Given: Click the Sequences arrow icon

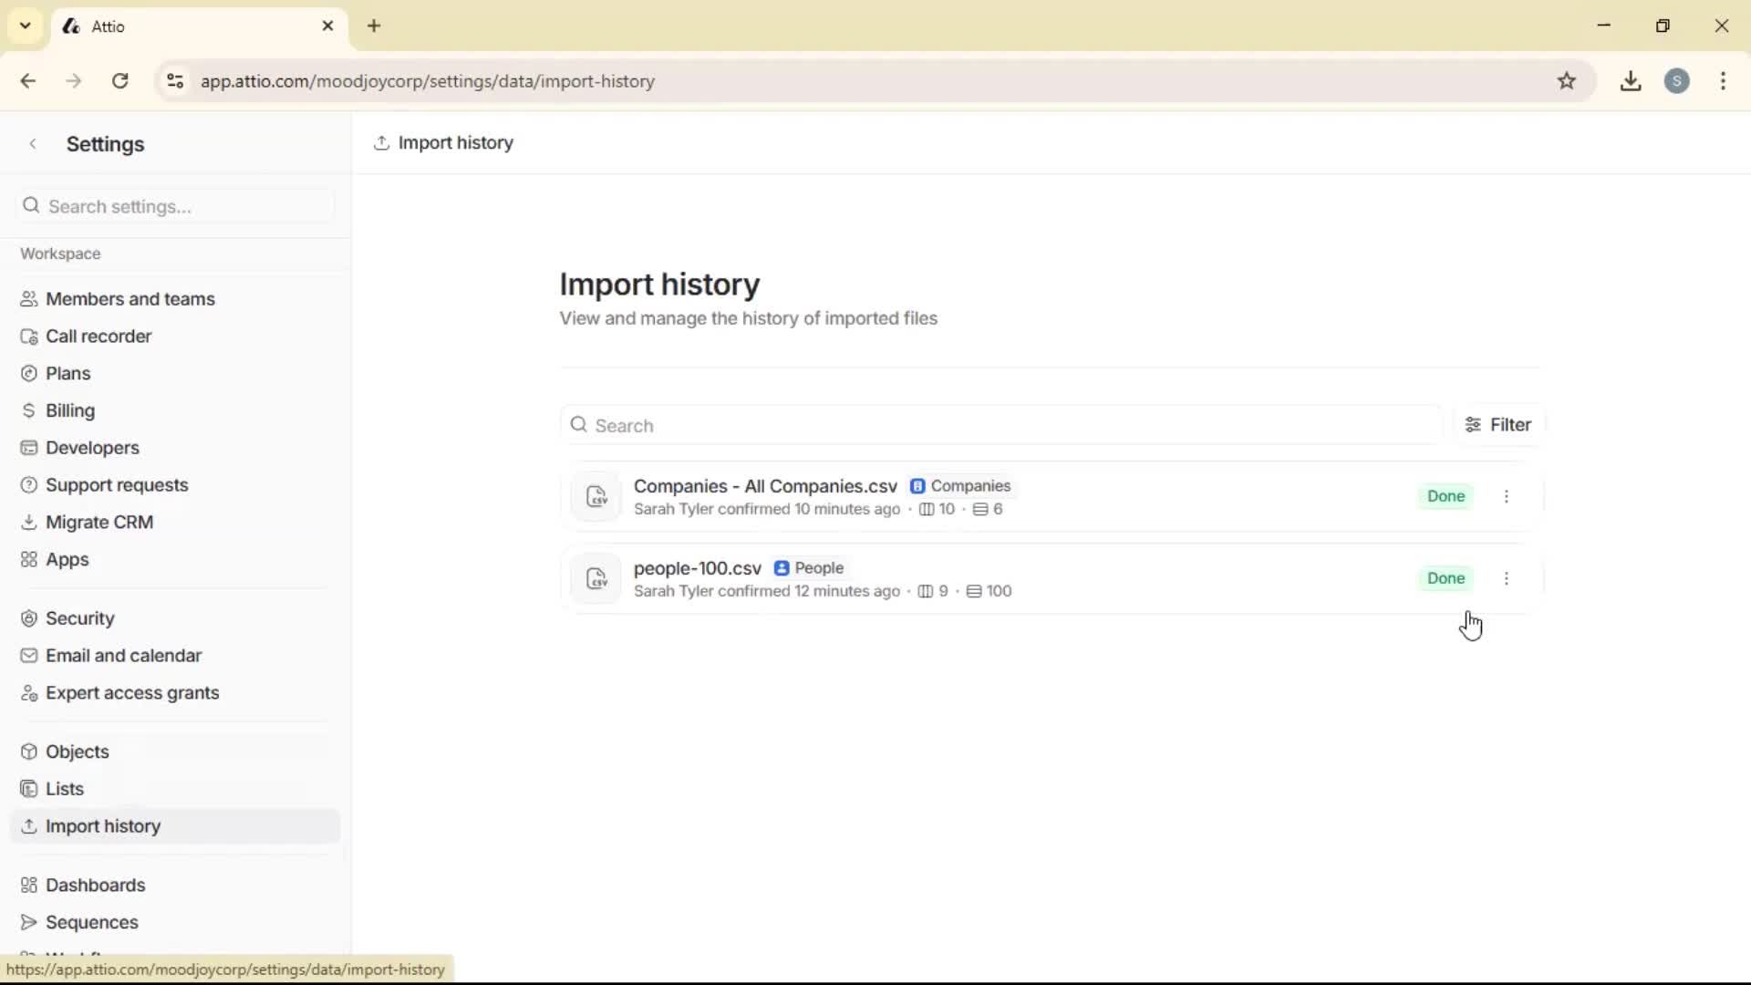Looking at the screenshot, I should tap(29, 922).
